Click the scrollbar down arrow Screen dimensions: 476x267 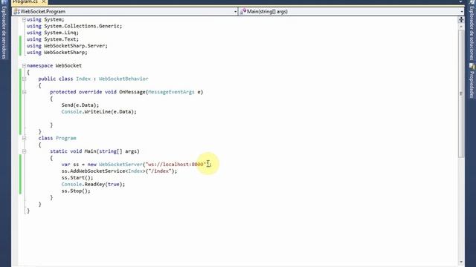tap(461, 262)
